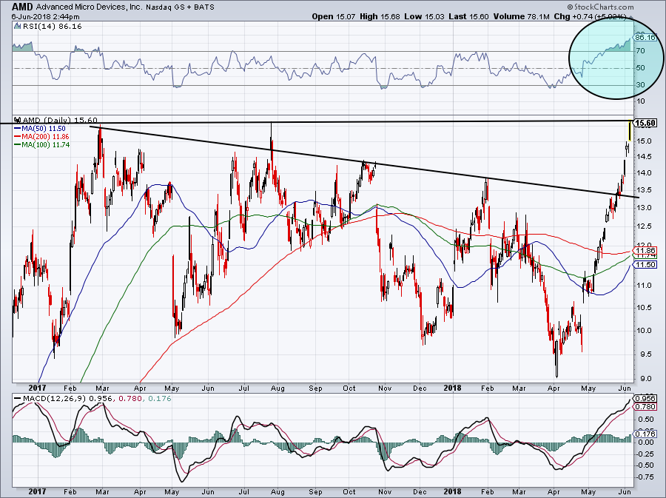Click the 2018 year label on MACD panel axis

[452, 492]
